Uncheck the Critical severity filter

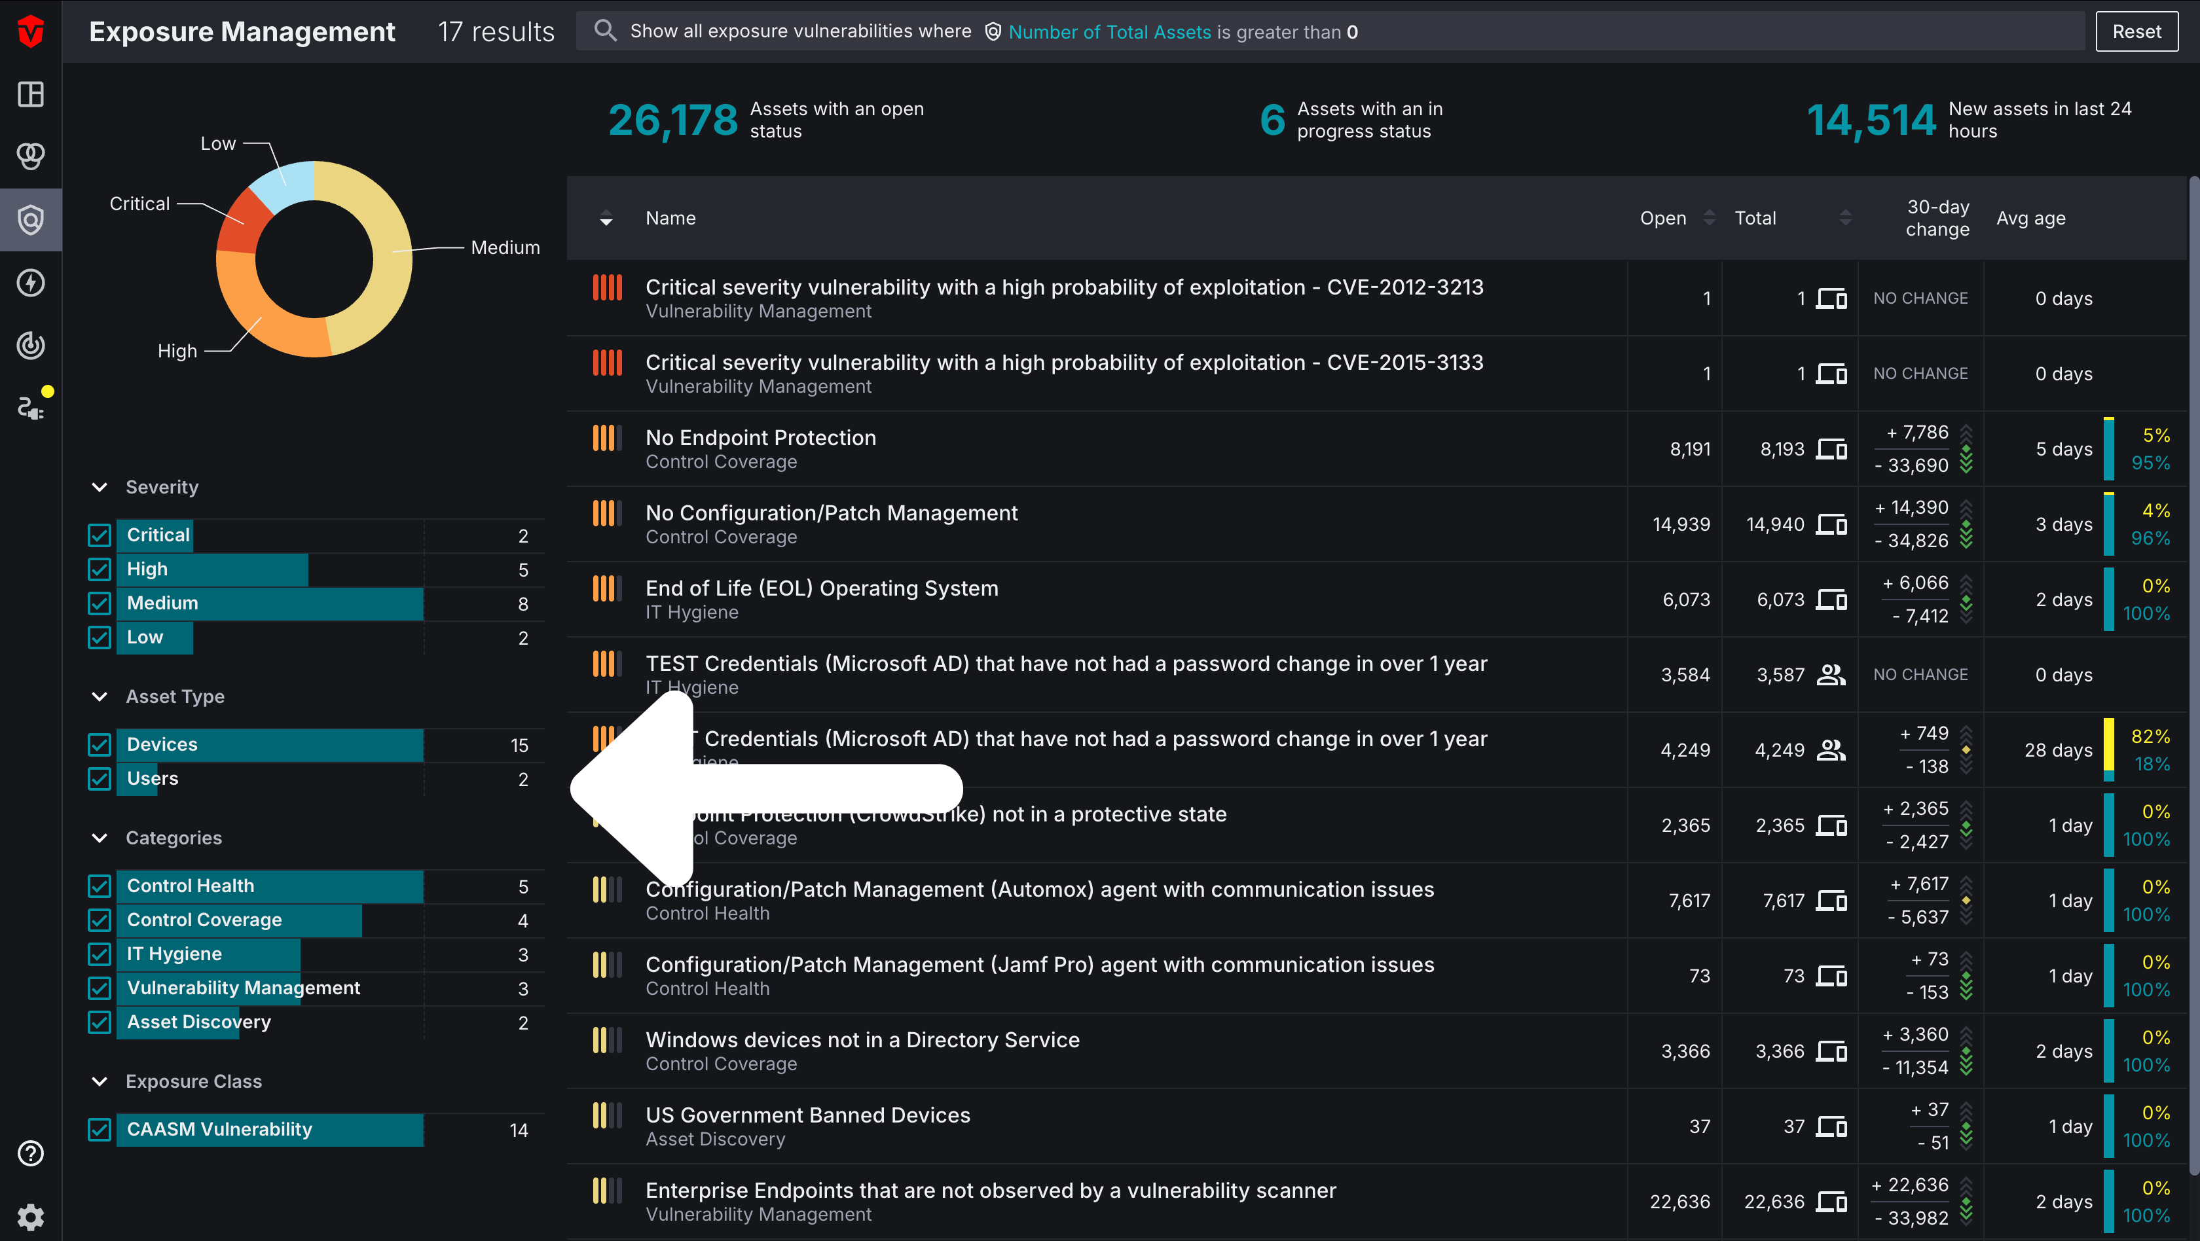pyautogui.click(x=99, y=535)
